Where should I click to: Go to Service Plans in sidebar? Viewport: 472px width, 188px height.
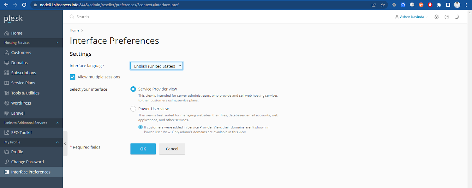(x=23, y=83)
